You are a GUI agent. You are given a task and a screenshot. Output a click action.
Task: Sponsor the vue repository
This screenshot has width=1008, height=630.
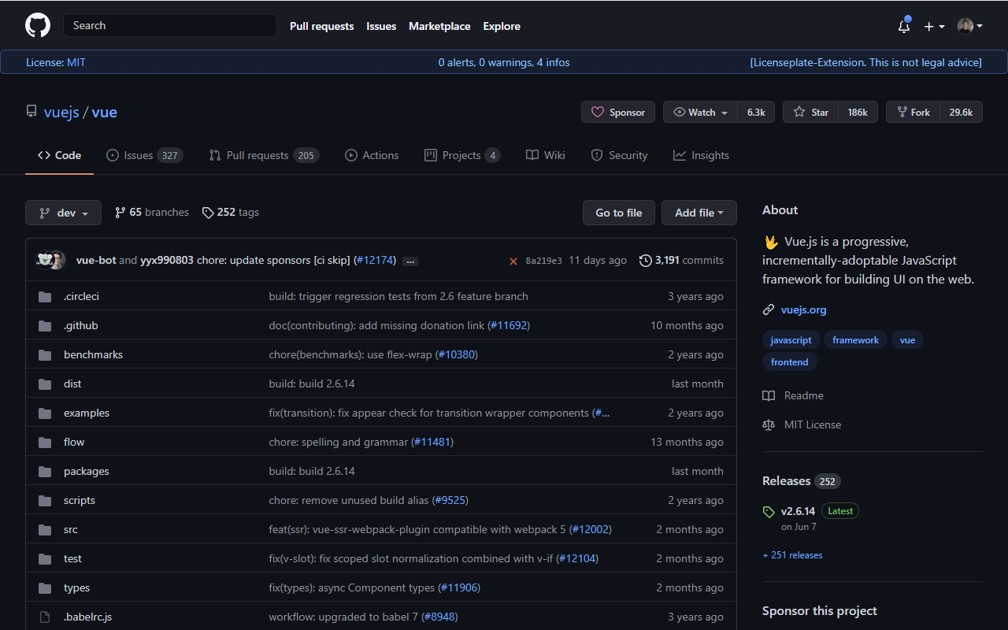[618, 112]
